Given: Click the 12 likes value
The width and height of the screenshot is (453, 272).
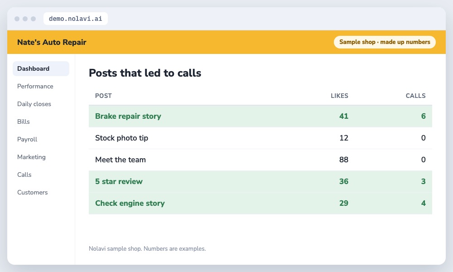Looking at the screenshot, I should pos(344,138).
